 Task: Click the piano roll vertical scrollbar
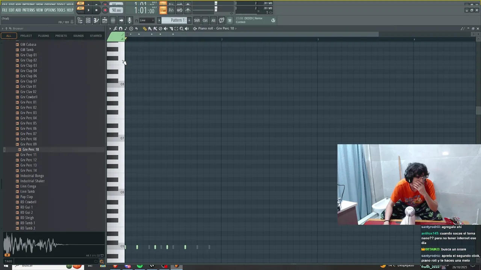pyautogui.click(x=478, y=111)
